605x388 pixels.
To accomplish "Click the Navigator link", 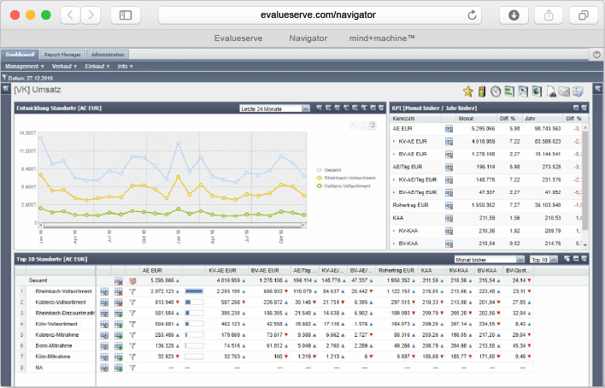I will click(x=308, y=38).
